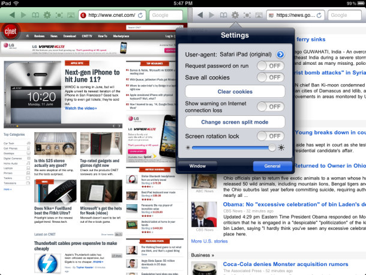This screenshot has height=275, width=366.
Task: Go forward in the left browser pane
Action: (23, 15)
